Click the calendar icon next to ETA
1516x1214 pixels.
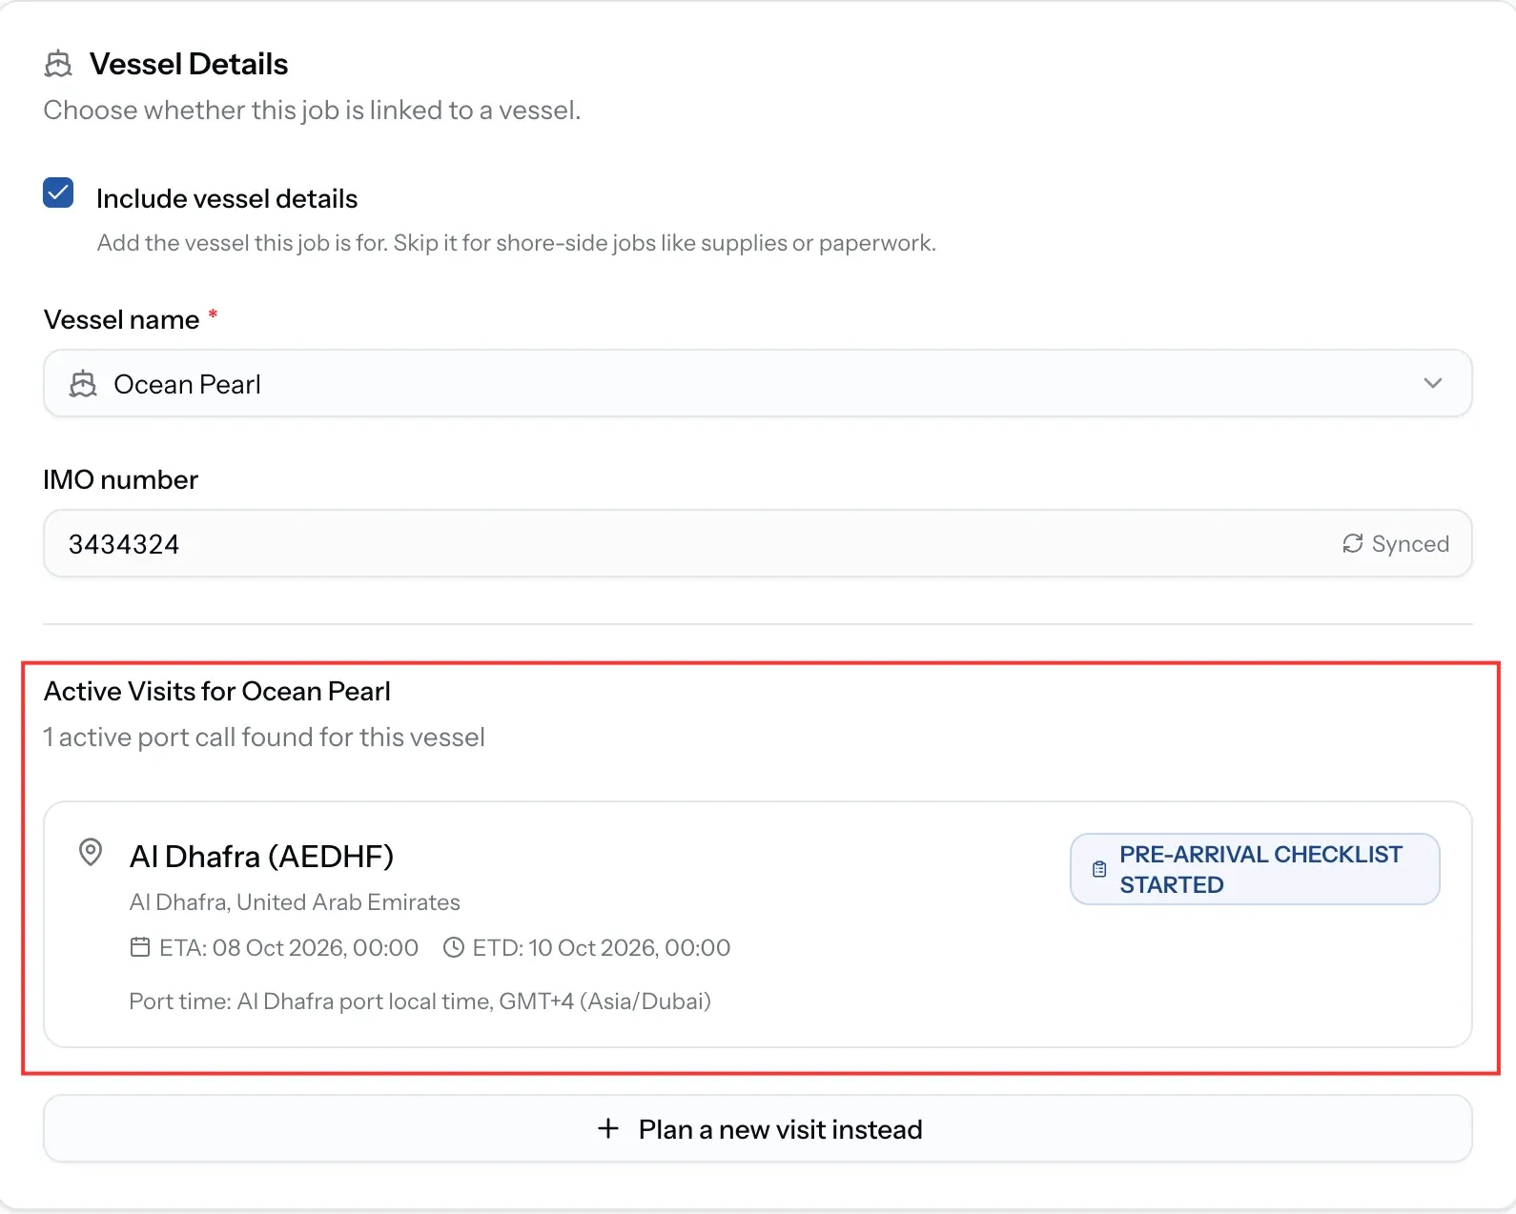140,947
